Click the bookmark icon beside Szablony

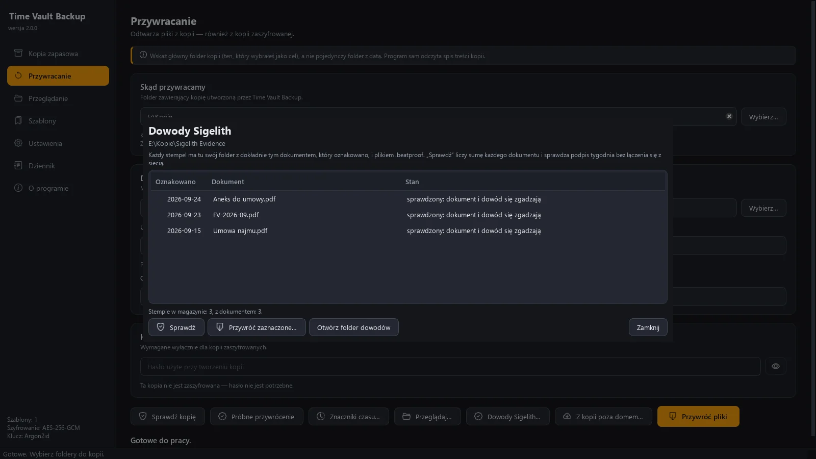(x=18, y=120)
